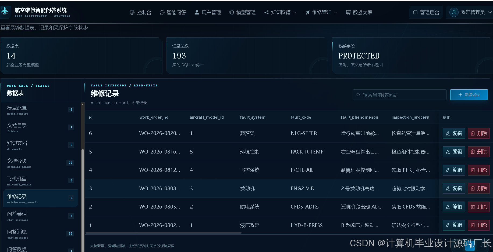The height and width of the screenshot is (252, 493).
Task: Click edit pencil icon for ENG2-VIB row
Action: (x=448, y=188)
